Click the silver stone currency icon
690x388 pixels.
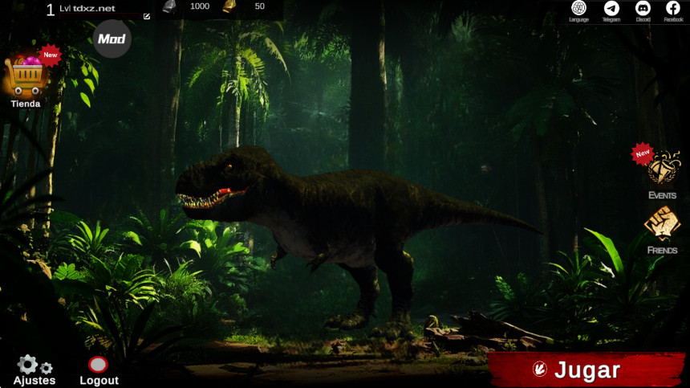(x=170, y=6)
